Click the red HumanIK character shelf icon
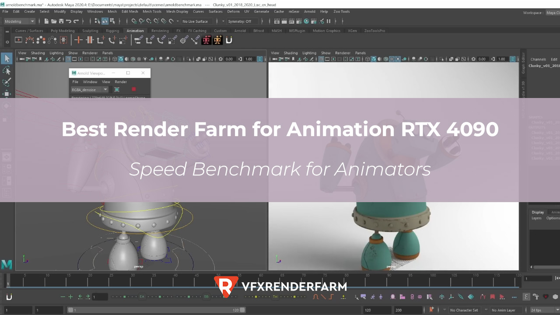This screenshot has width=560, height=315. pos(206,40)
